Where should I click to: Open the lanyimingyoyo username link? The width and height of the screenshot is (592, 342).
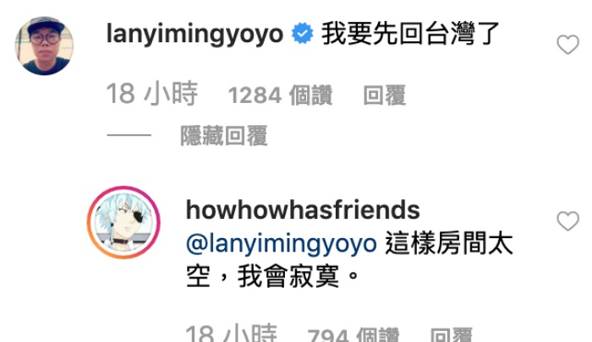click(195, 34)
